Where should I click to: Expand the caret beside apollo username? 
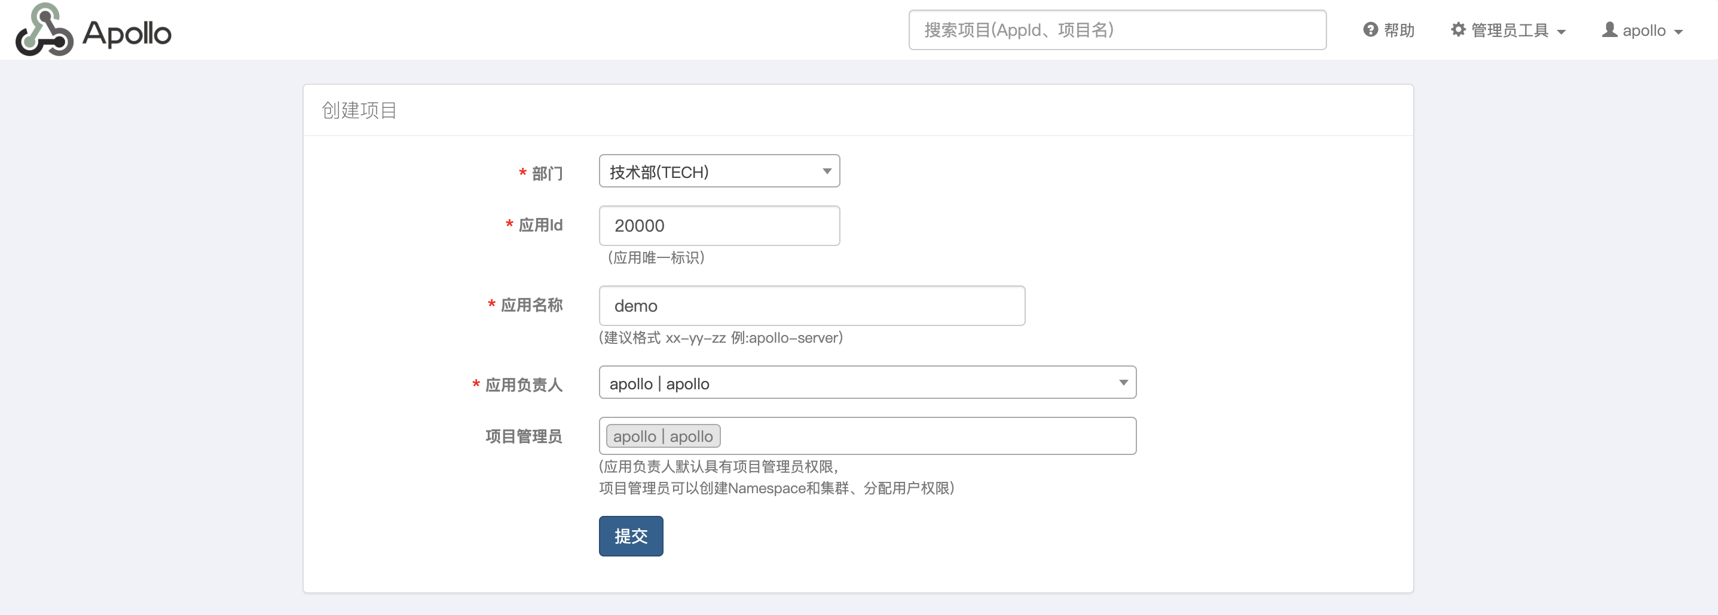[1679, 32]
